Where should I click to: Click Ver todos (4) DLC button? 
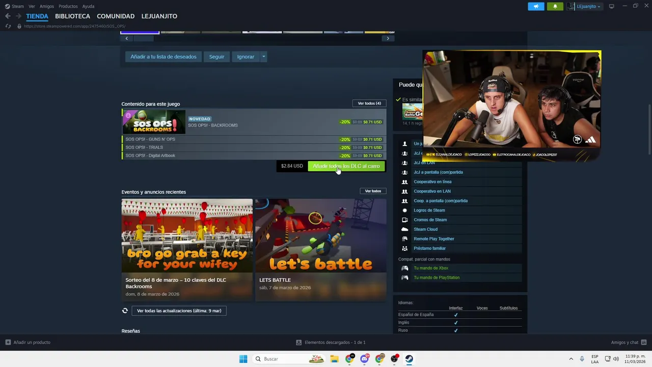pos(369,103)
